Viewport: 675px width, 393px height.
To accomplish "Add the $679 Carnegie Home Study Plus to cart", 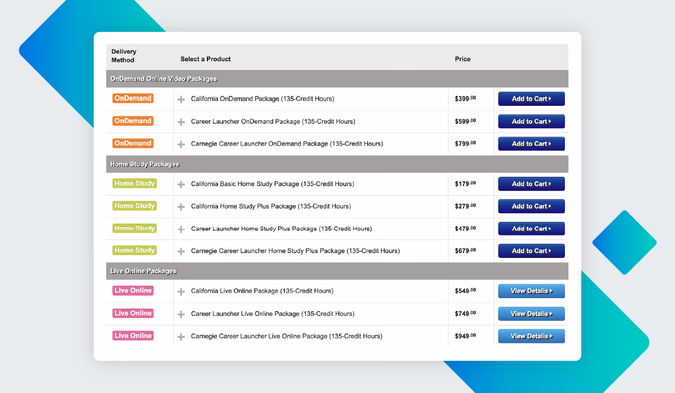I will coord(532,251).
